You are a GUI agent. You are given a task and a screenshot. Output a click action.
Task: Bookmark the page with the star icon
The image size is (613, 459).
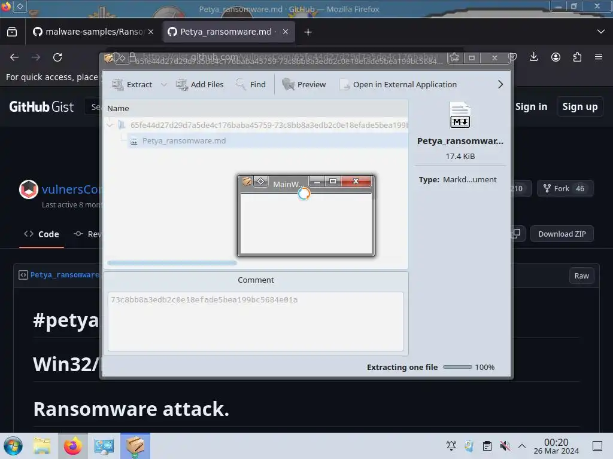455,58
